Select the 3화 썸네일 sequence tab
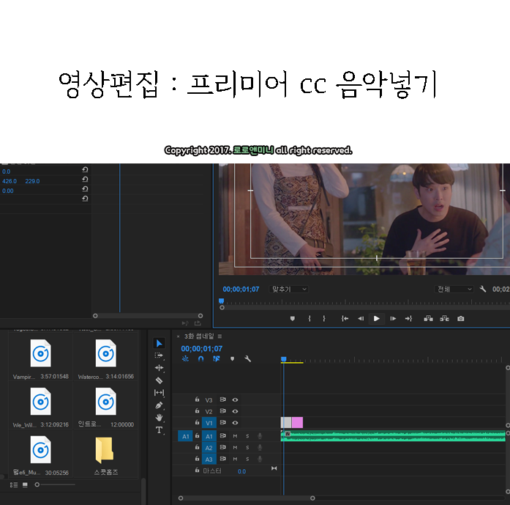510x505 pixels. click(199, 336)
